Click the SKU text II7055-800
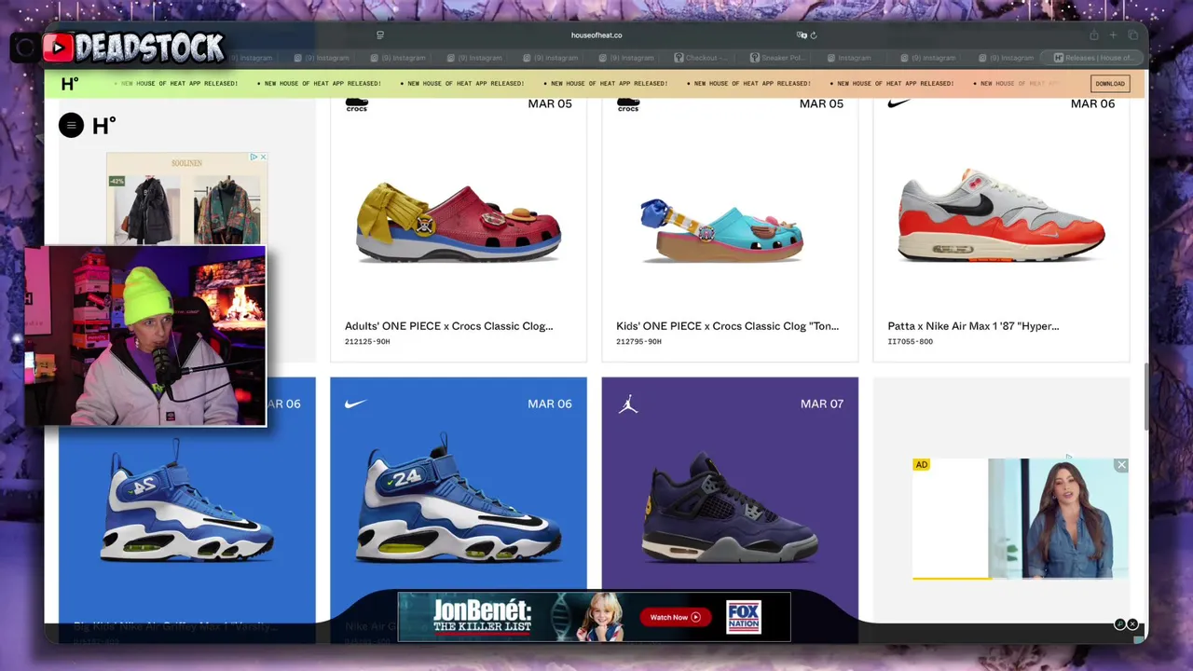1193x671 pixels. coord(910,342)
